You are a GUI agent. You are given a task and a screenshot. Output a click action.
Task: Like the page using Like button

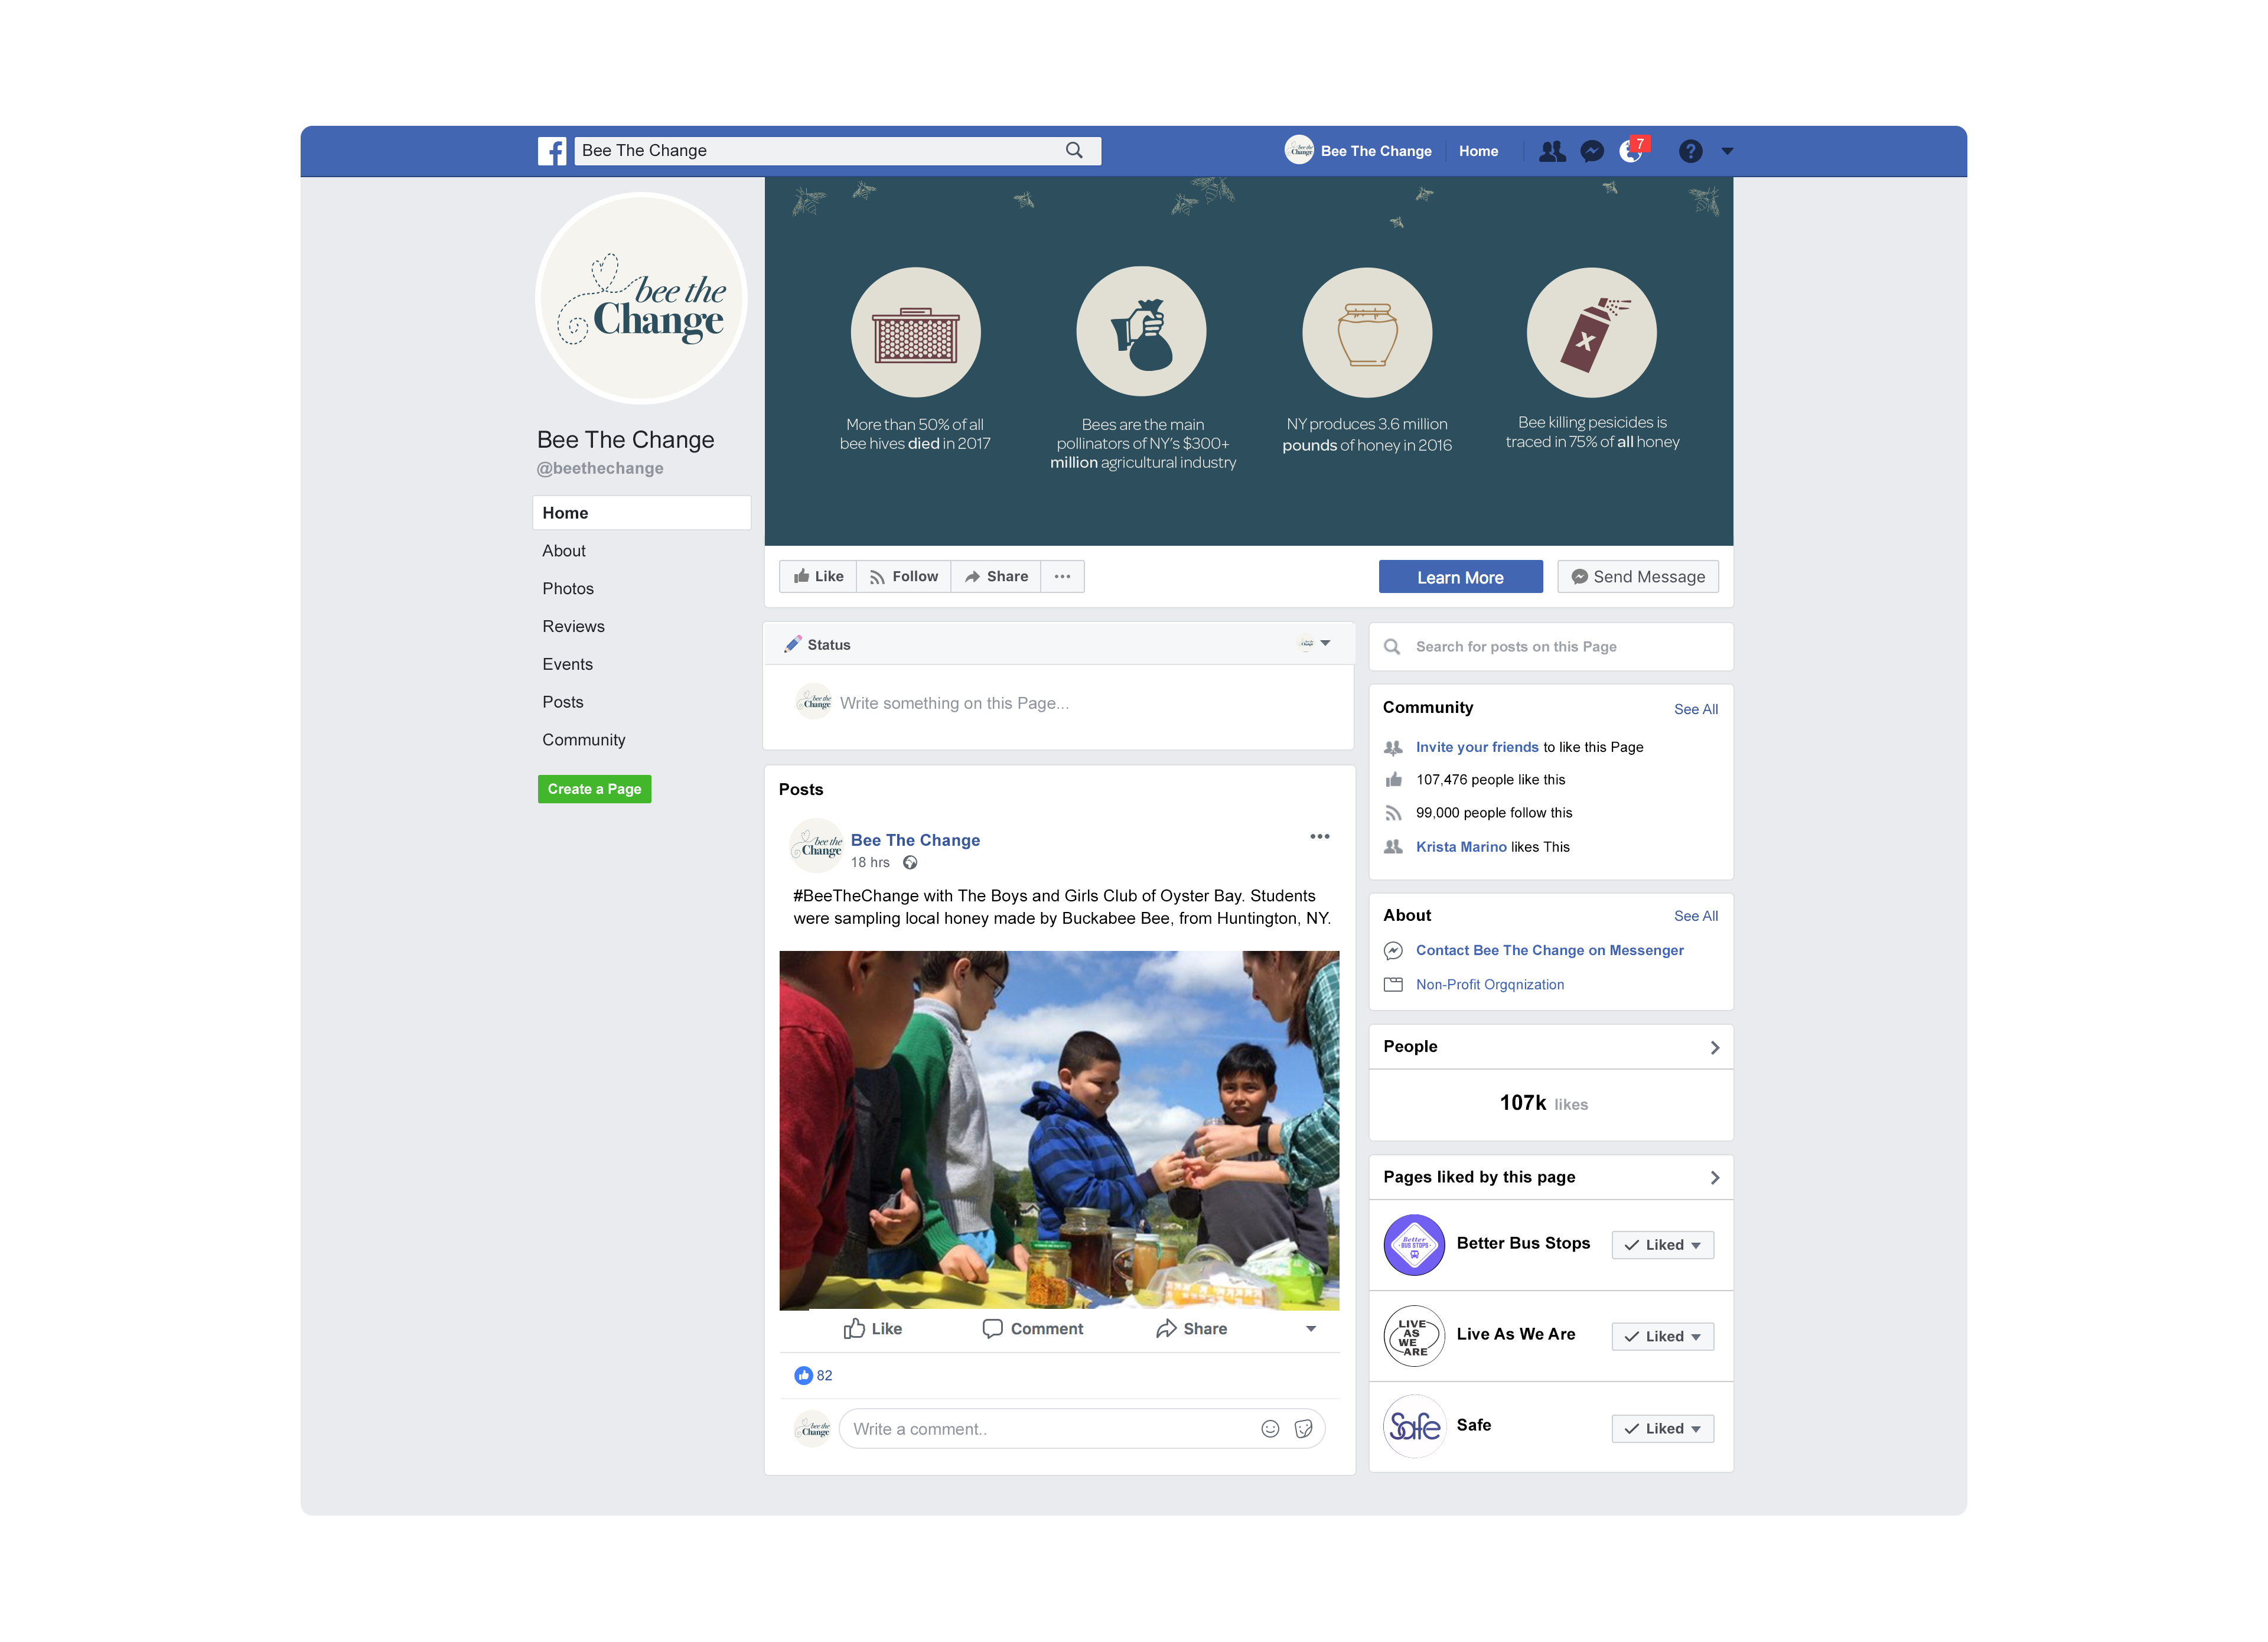818,576
